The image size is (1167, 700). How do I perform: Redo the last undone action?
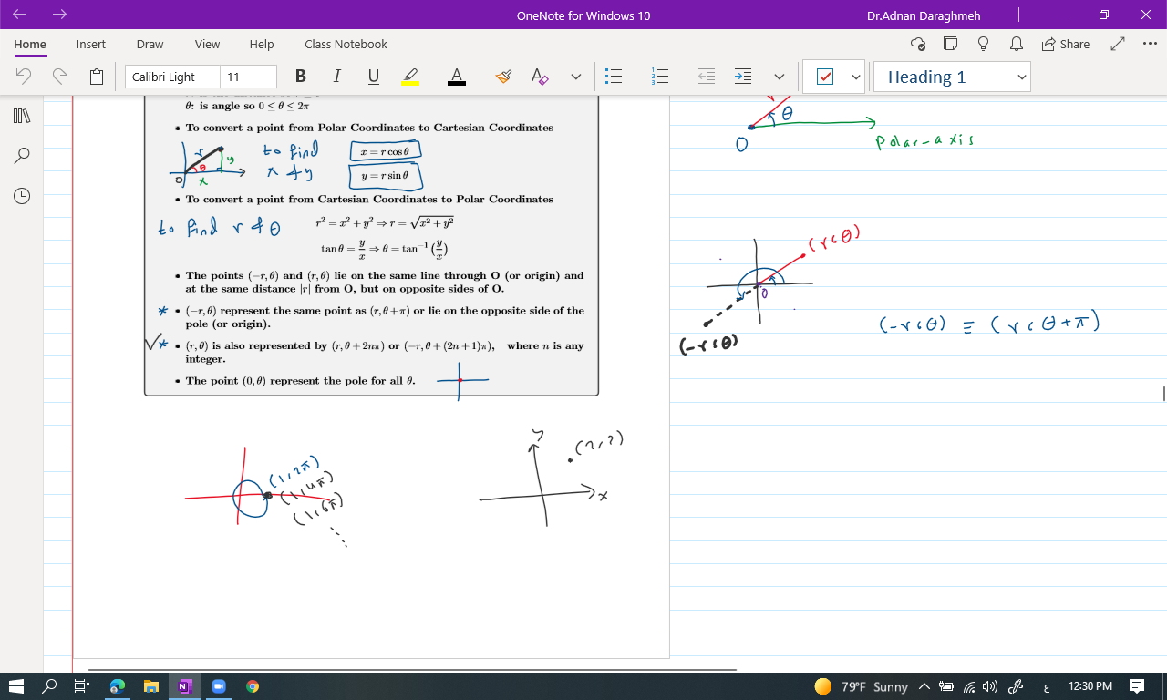[x=60, y=77]
